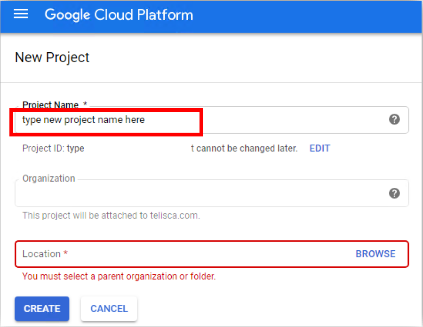Click the 'Project ID: type' text
Viewport: 423px width, 327px height.
(53, 148)
